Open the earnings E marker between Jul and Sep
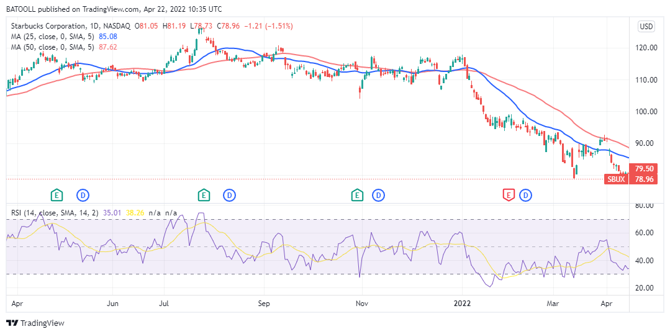The image size is (670, 334). tap(204, 196)
